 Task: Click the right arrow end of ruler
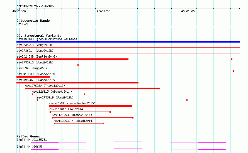(x=239, y=9)
